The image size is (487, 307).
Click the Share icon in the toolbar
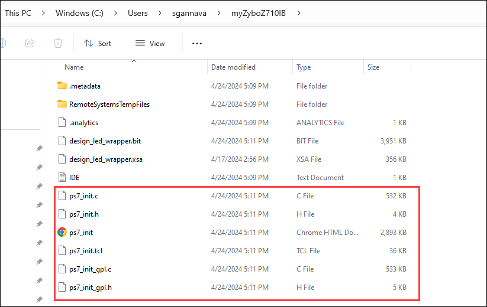click(30, 43)
